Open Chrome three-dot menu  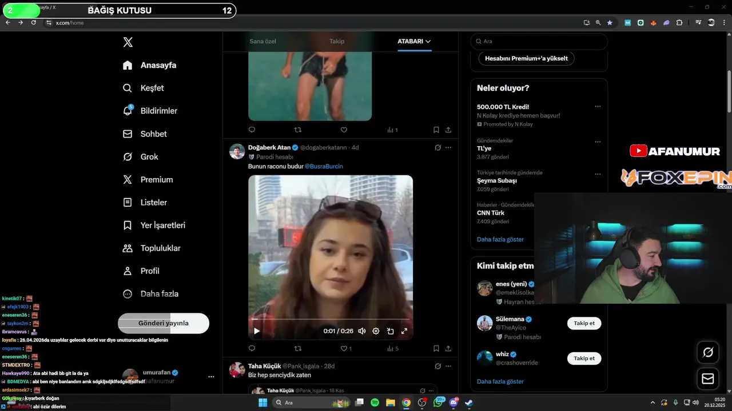click(723, 22)
